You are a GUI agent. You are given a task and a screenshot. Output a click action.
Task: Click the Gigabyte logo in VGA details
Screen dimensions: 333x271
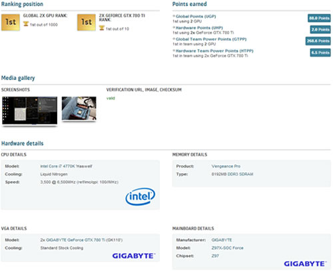click(134, 256)
